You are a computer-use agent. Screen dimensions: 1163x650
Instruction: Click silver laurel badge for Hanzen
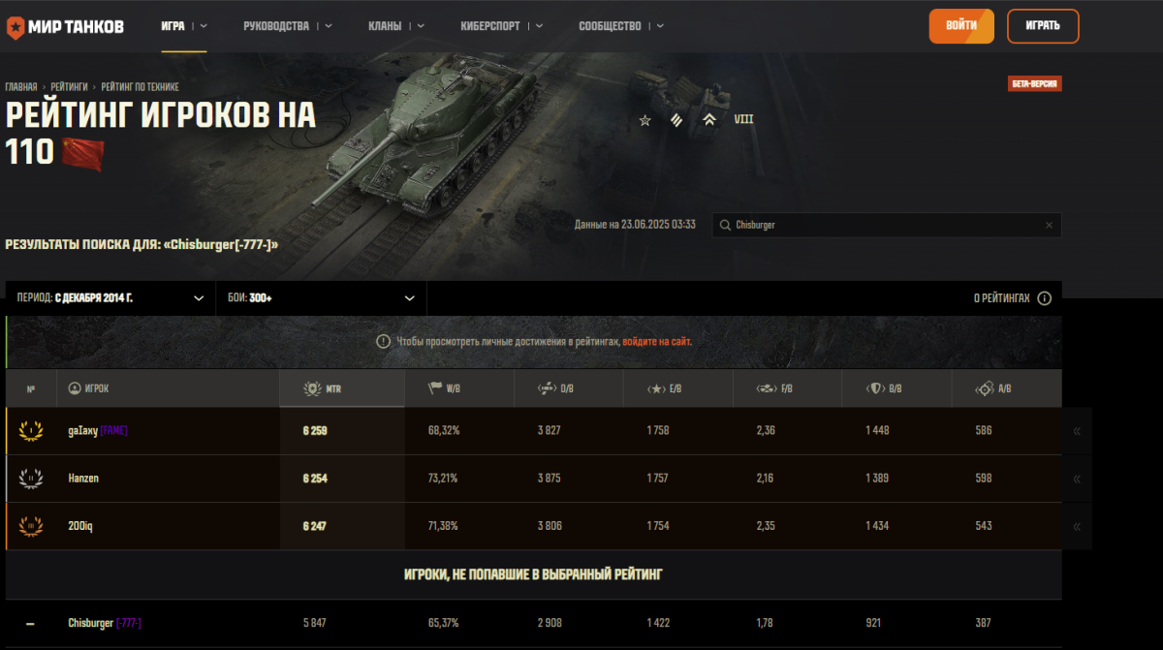pos(31,479)
